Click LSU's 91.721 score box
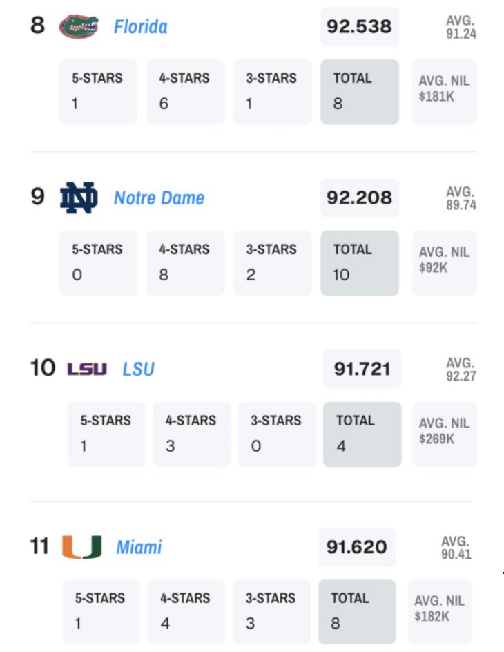 362,370
